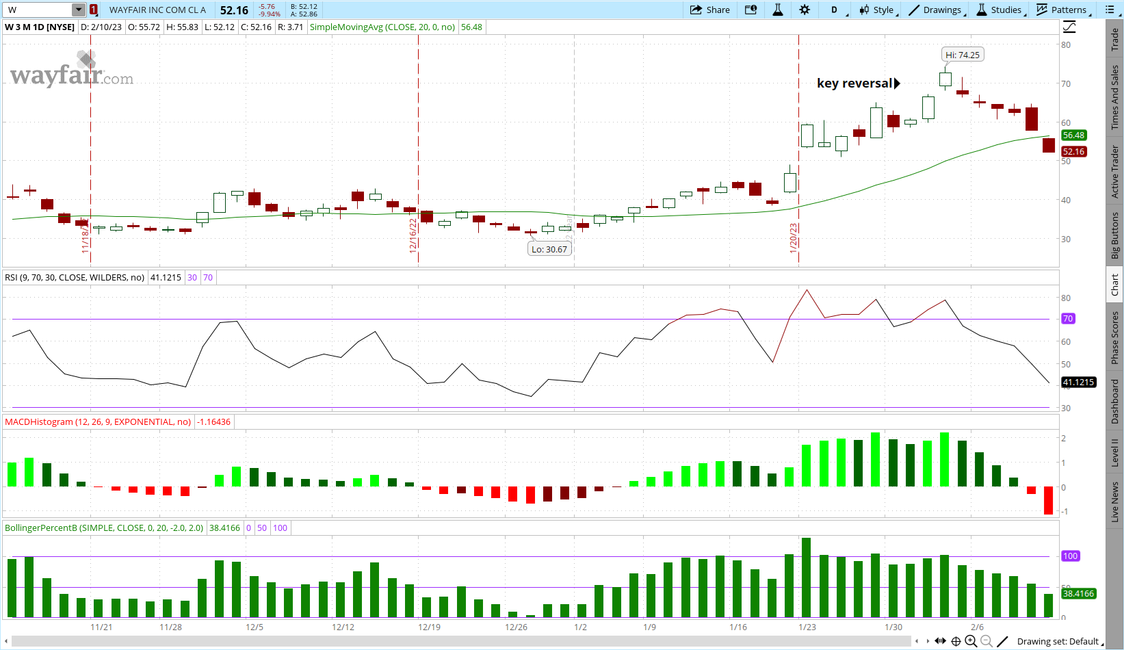Click the O: 55.72 open price readout

pos(144,27)
